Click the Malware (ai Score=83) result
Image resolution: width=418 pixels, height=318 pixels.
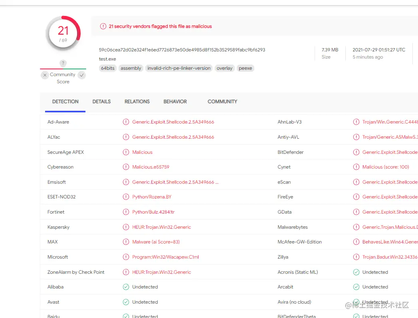pyautogui.click(x=156, y=241)
